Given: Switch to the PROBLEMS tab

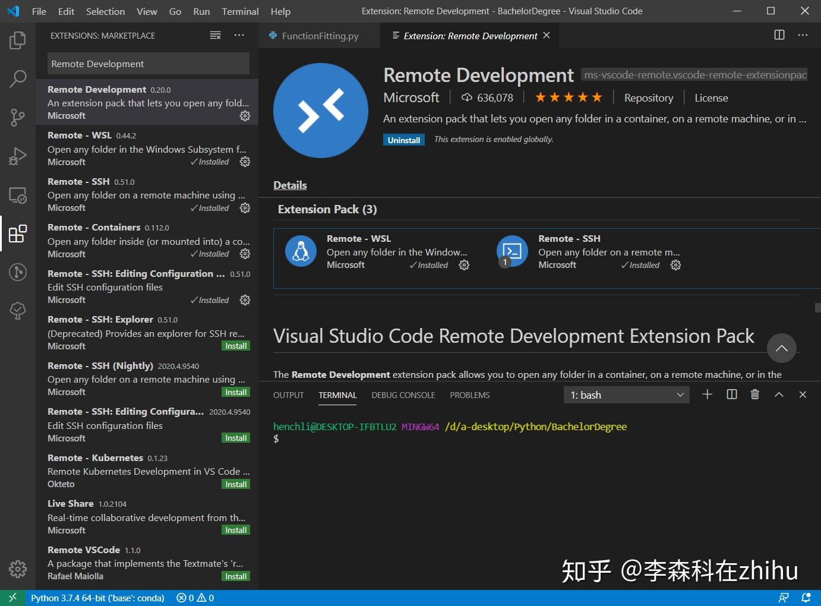Looking at the screenshot, I should click(469, 394).
